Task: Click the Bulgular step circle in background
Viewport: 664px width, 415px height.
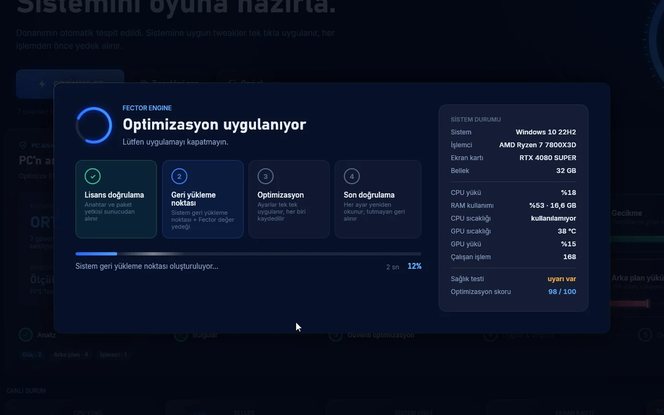Action: click(x=181, y=335)
